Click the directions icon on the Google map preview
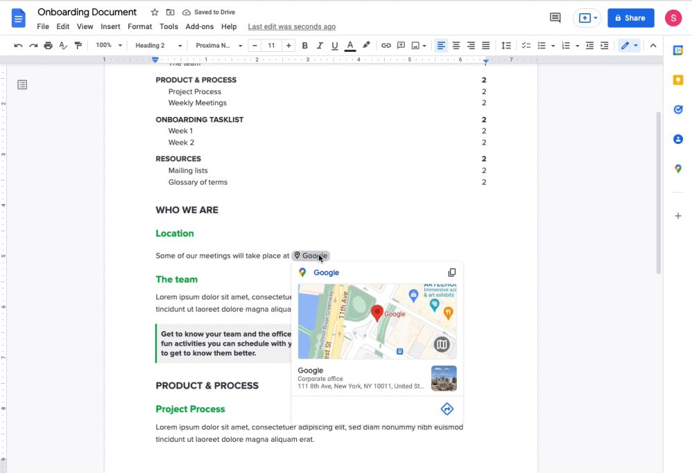This screenshot has width=692, height=473. [446, 409]
